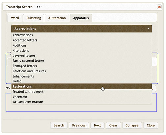The height and width of the screenshot is (135, 166).
Task: Click the empty results box below the list
Action: [81, 108]
